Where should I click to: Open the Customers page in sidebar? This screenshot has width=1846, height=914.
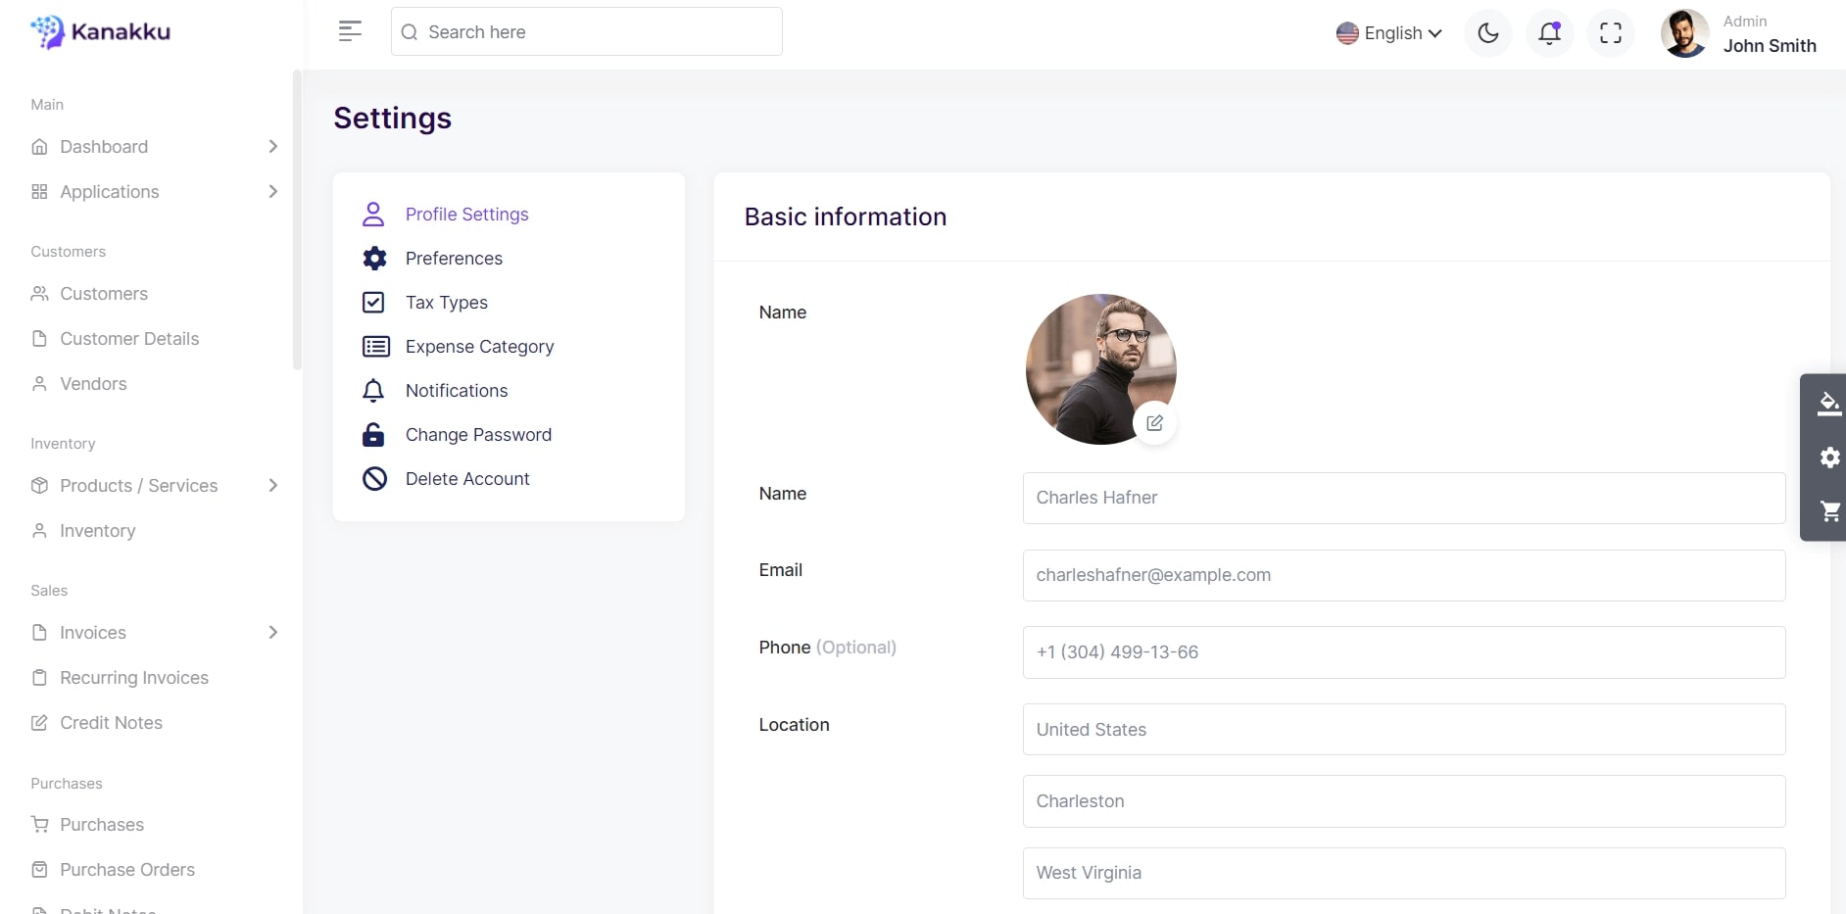pyautogui.click(x=104, y=294)
